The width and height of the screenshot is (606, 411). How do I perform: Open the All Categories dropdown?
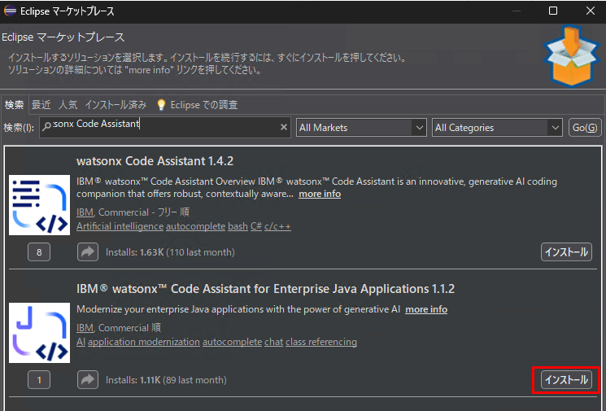pos(497,128)
